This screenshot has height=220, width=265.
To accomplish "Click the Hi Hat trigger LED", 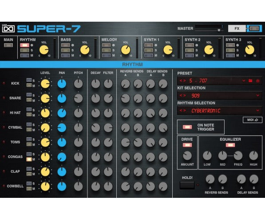I will (4, 112).
